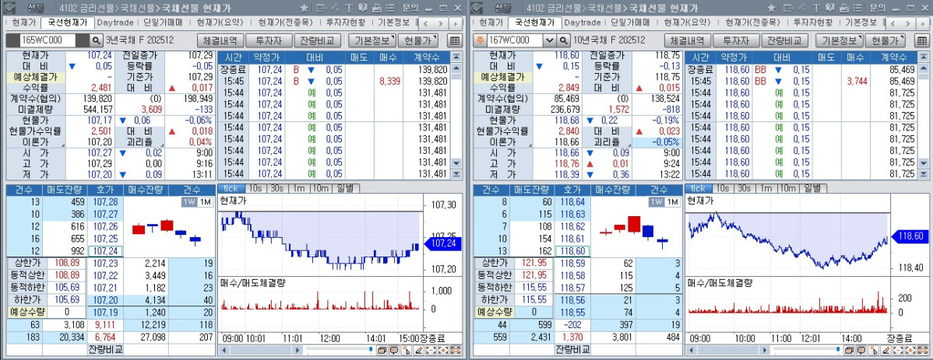The image size is (933, 360).
Task: Toggle 1M candle view in left window
Action: [x=205, y=202]
